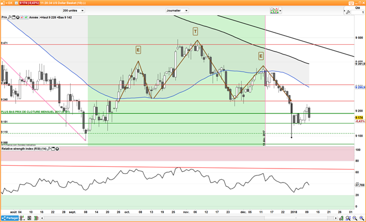Open the tools icon next to Partager
The height and width of the screenshot is (222, 366).
pos(22,218)
